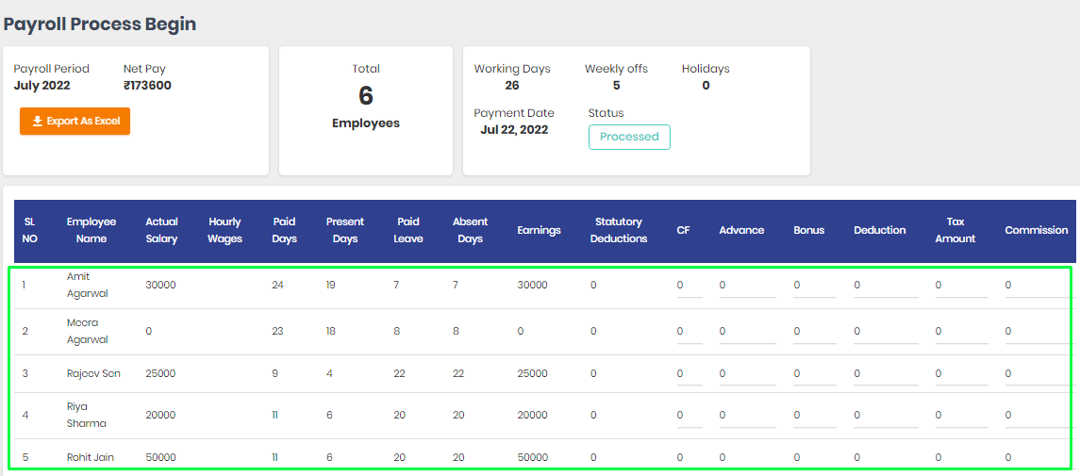Screen dimensions: 1080x476
Task: Click Rohit Jain's 50000 earnings value
Action: (533, 457)
